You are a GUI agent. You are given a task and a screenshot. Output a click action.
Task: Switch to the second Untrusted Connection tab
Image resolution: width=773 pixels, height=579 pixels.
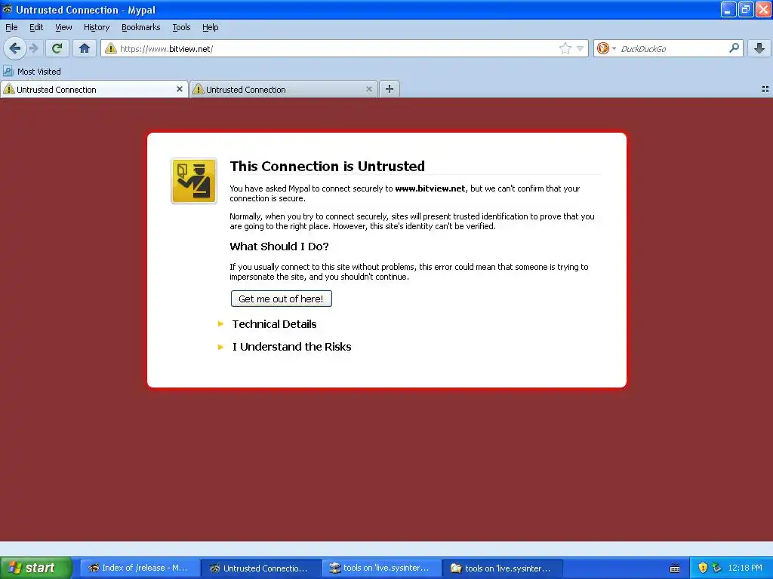(x=284, y=89)
